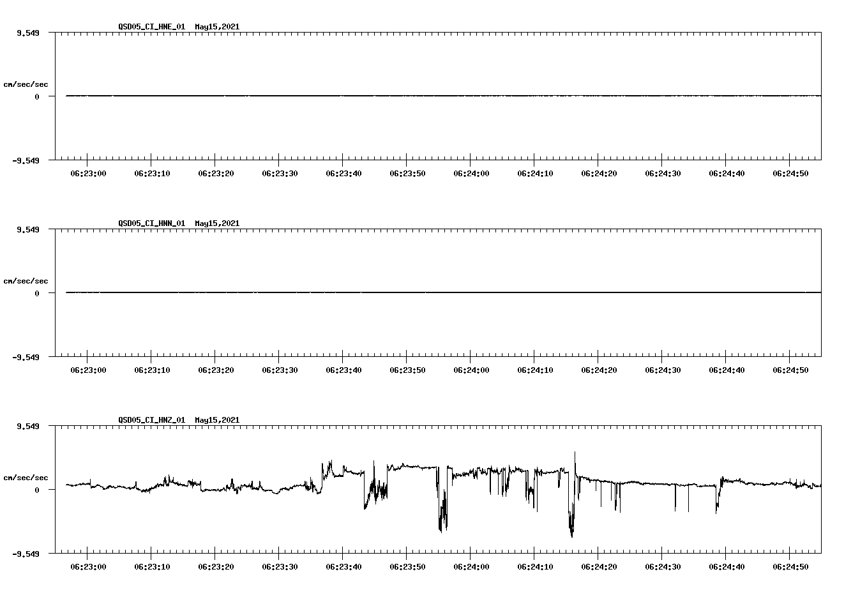Select the QSD05_CI_HNZ_01 channel title

point(151,420)
